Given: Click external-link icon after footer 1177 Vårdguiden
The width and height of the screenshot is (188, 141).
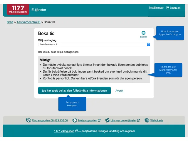Looking at the screenshot, I should click(76, 131).
